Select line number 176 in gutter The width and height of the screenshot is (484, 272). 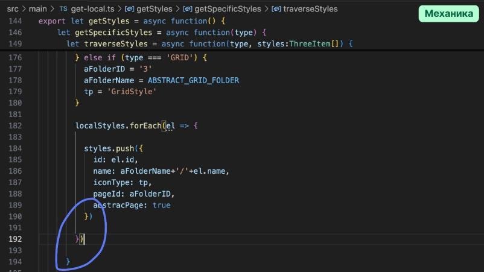[15, 58]
